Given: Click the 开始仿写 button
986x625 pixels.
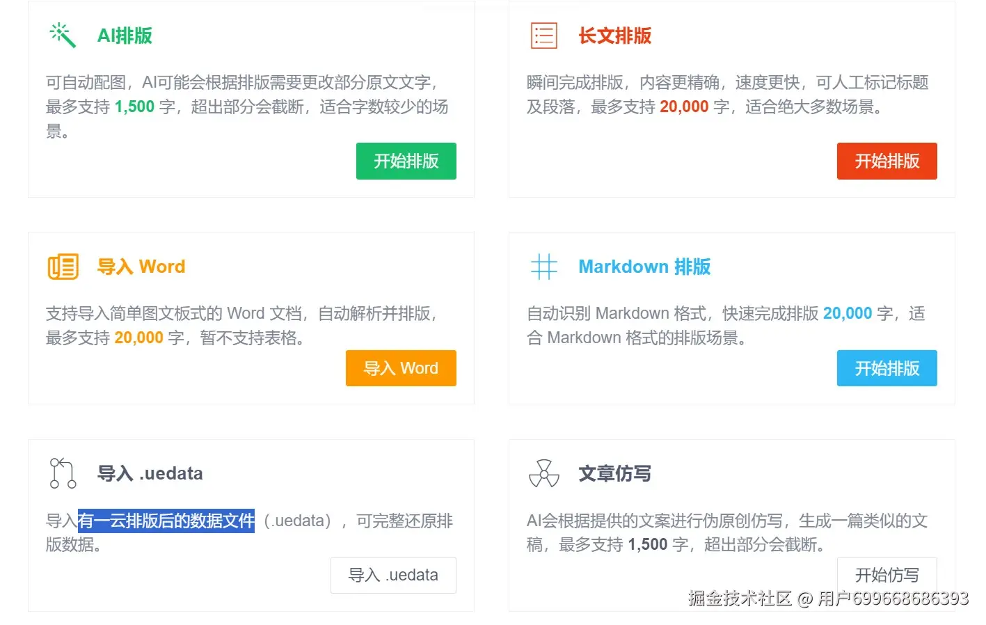Looking at the screenshot, I should [x=886, y=575].
